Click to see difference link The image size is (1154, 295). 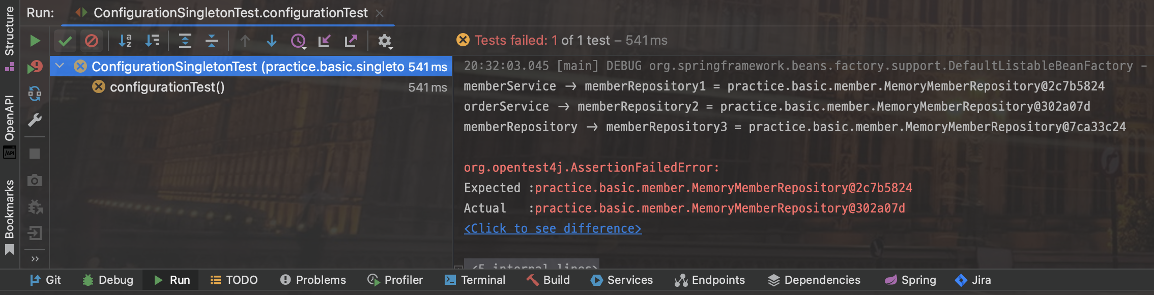553,228
